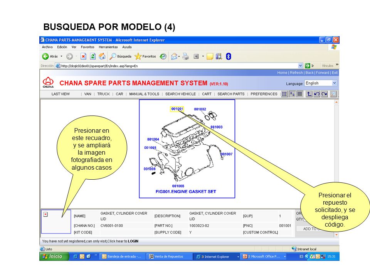Viewport: 370px width, 277px height.
Task: Open the Búsqueda search toolbar button
Action: (121, 57)
